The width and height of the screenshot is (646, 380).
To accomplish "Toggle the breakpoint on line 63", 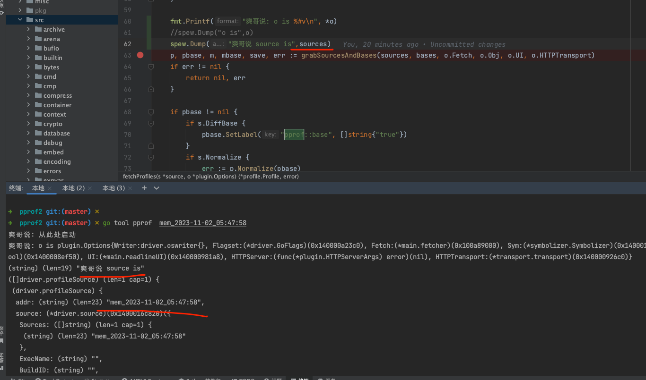I will click(140, 55).
